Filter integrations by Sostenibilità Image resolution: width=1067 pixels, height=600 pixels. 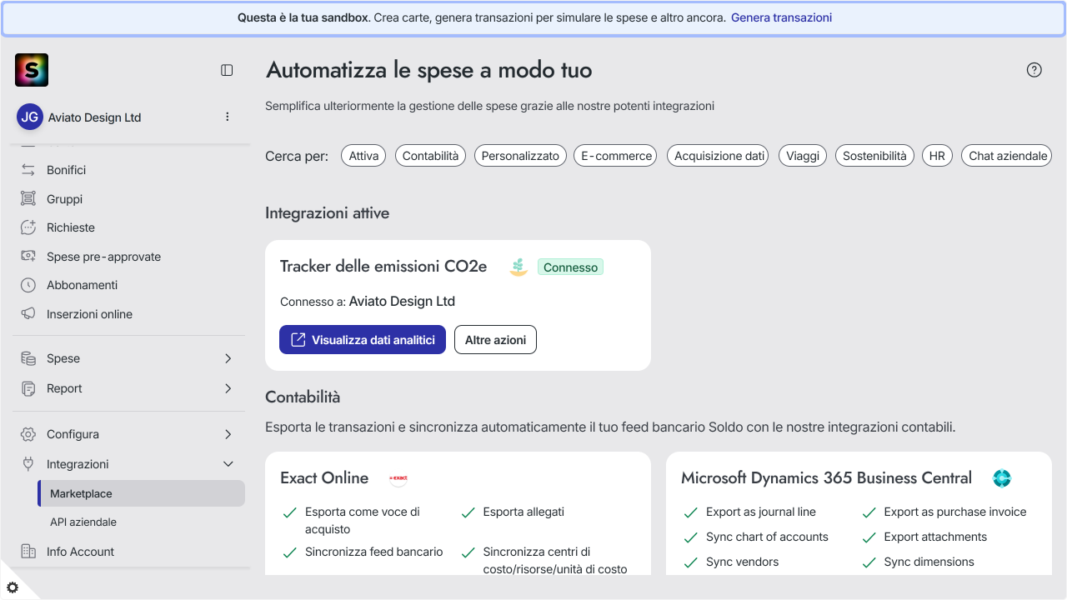(x=874, y=156)
